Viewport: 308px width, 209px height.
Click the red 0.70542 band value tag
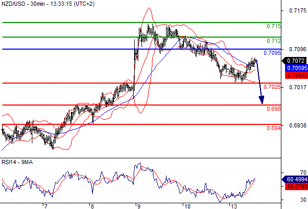(x=296, y=75)
